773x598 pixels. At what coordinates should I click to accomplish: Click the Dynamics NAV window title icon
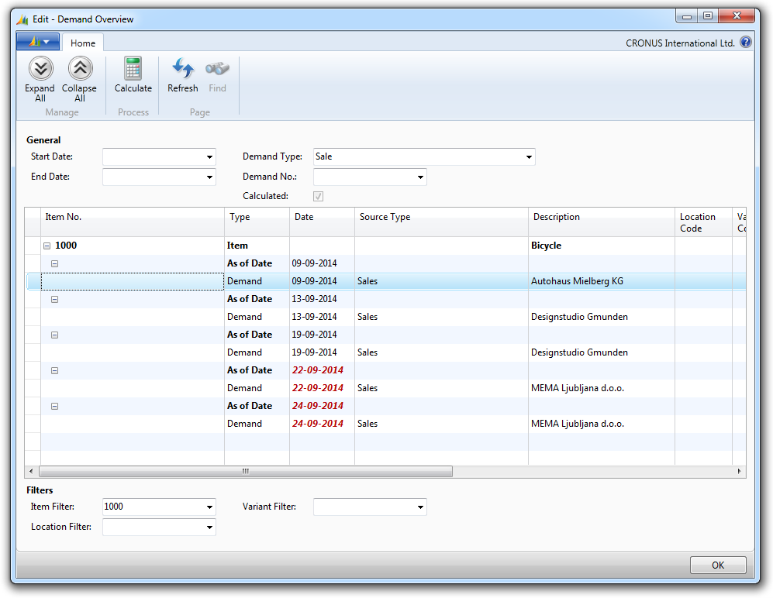[22, 19]
